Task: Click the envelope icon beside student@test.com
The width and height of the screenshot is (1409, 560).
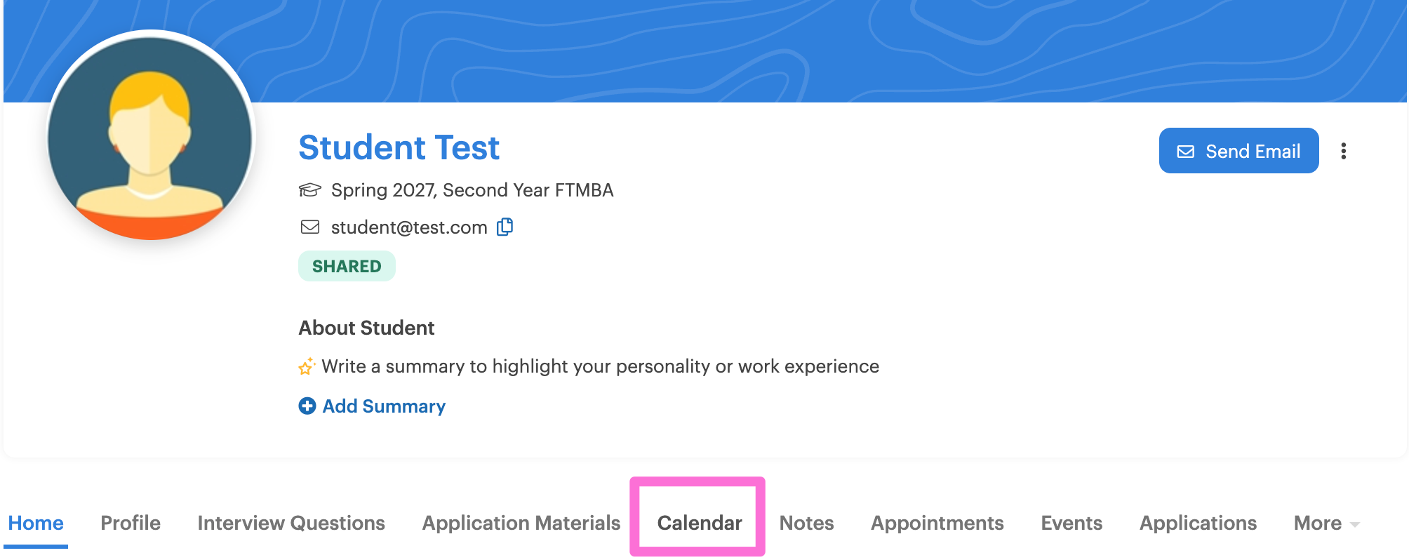Action: [310, 227]
